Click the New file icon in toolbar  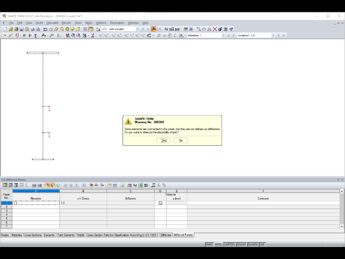point(5,29)
